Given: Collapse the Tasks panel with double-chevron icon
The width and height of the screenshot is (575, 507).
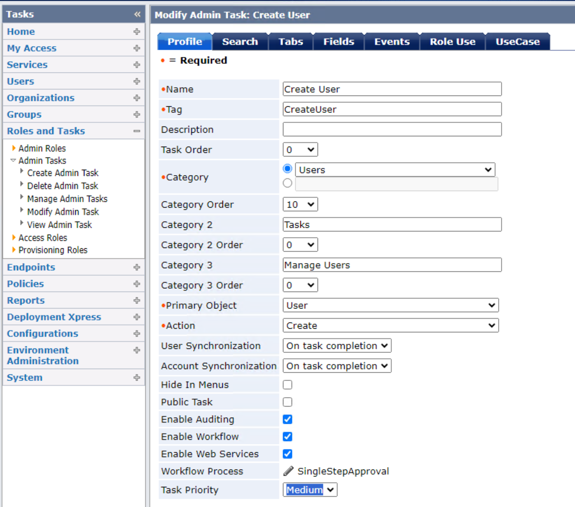Looking at the screenshot, I should [x=137, y=14].
